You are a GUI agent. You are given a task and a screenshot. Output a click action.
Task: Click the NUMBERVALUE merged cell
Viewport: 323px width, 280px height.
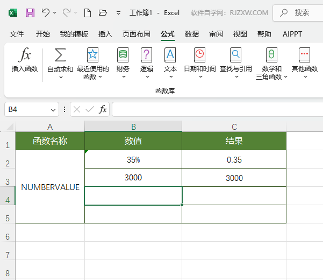coord(50,187)
